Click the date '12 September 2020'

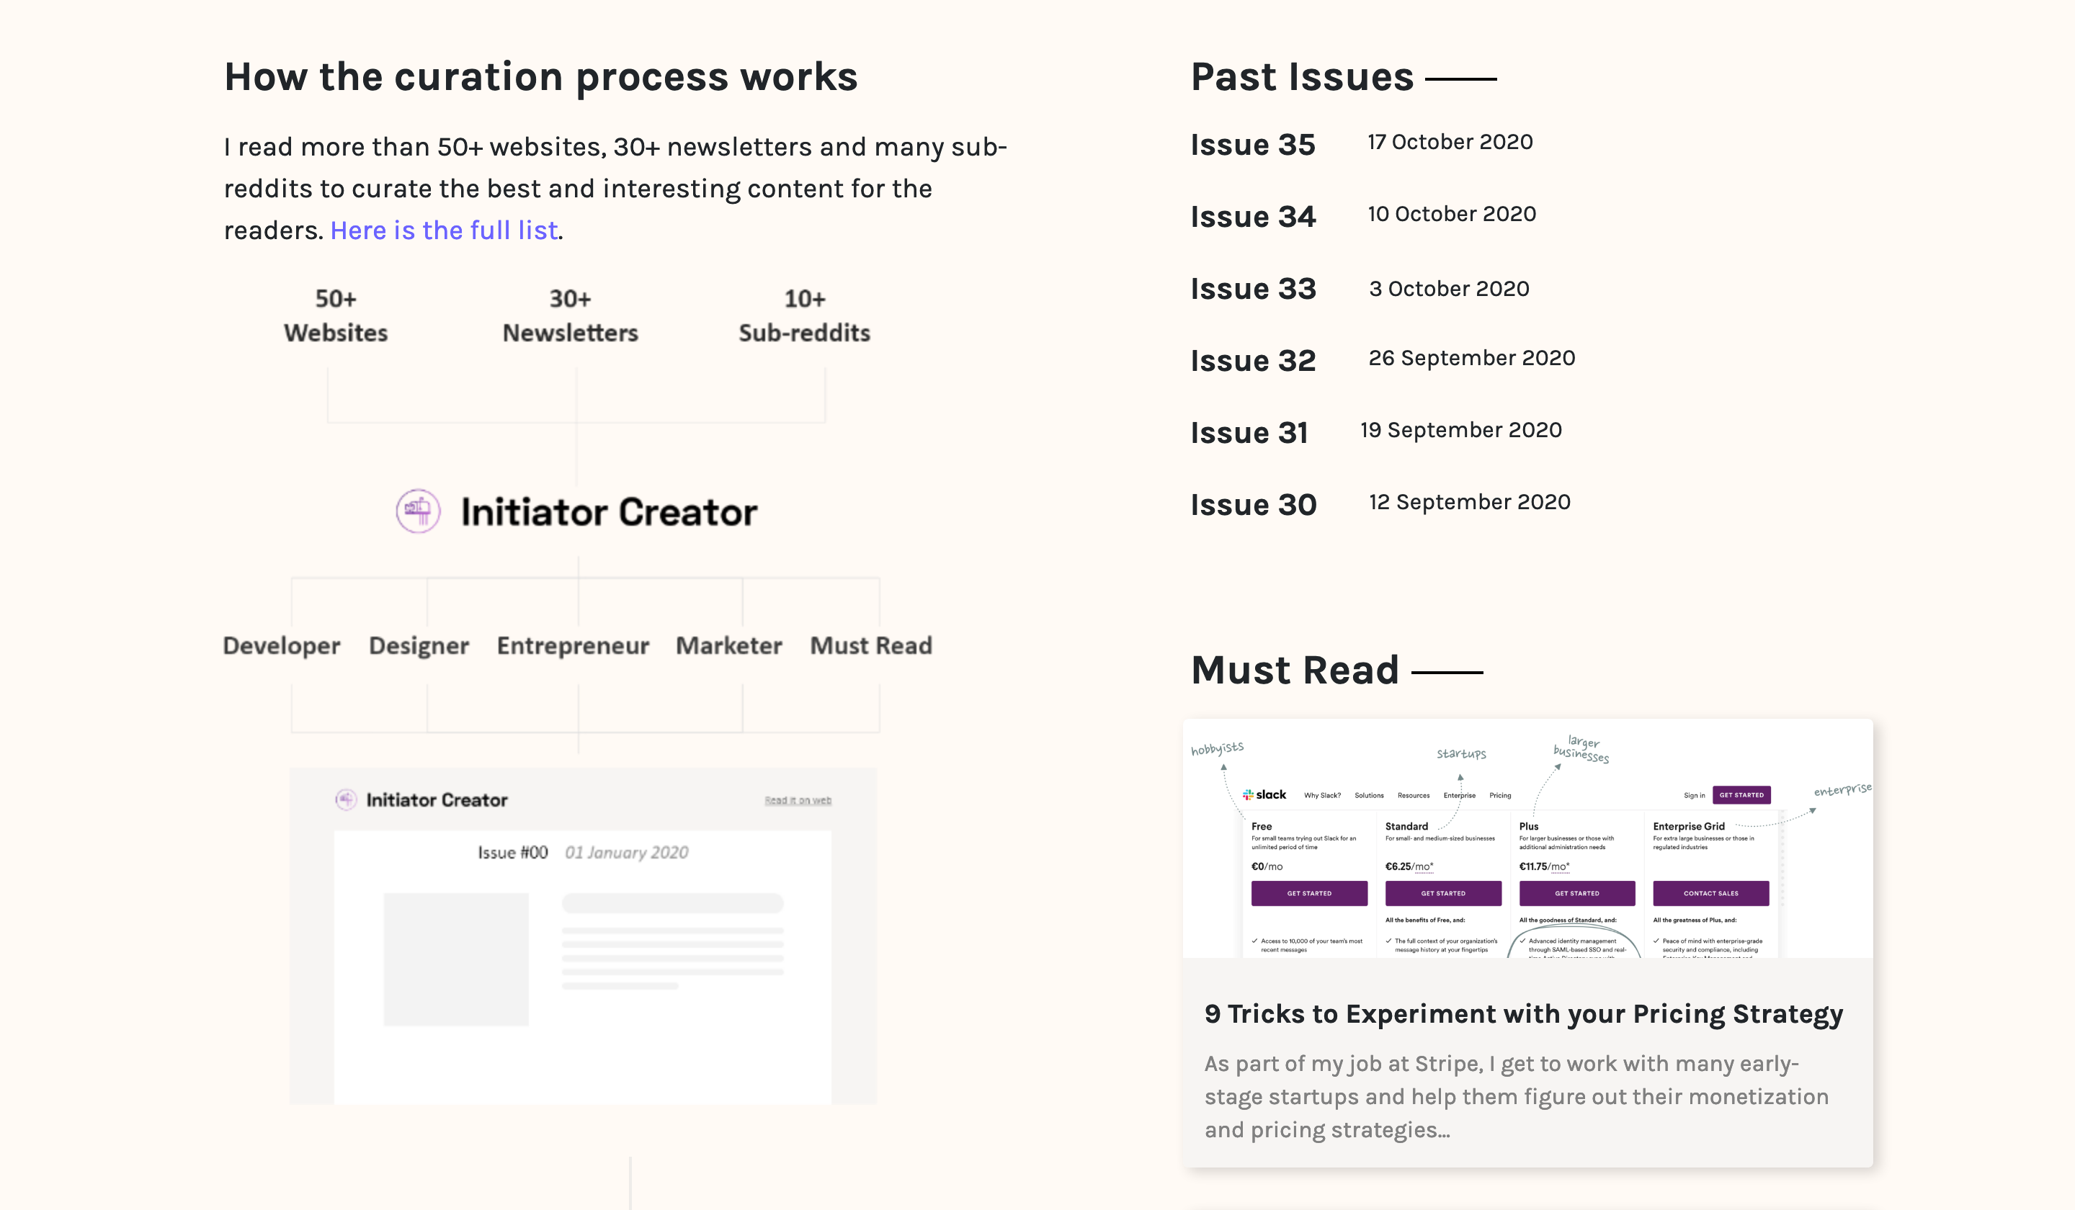pos(1470,502)
